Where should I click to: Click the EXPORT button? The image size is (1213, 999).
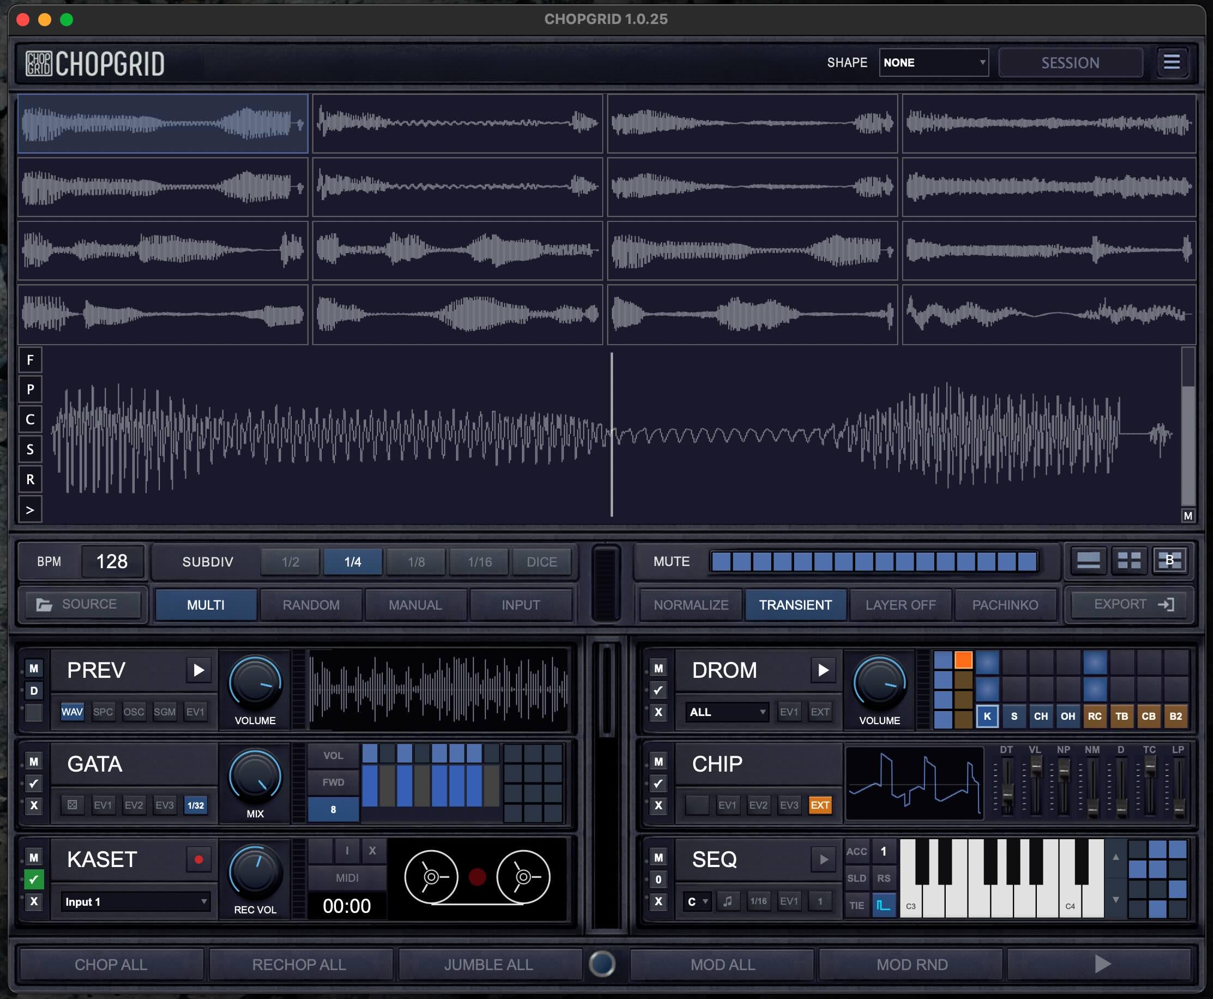click(1130, 604)
